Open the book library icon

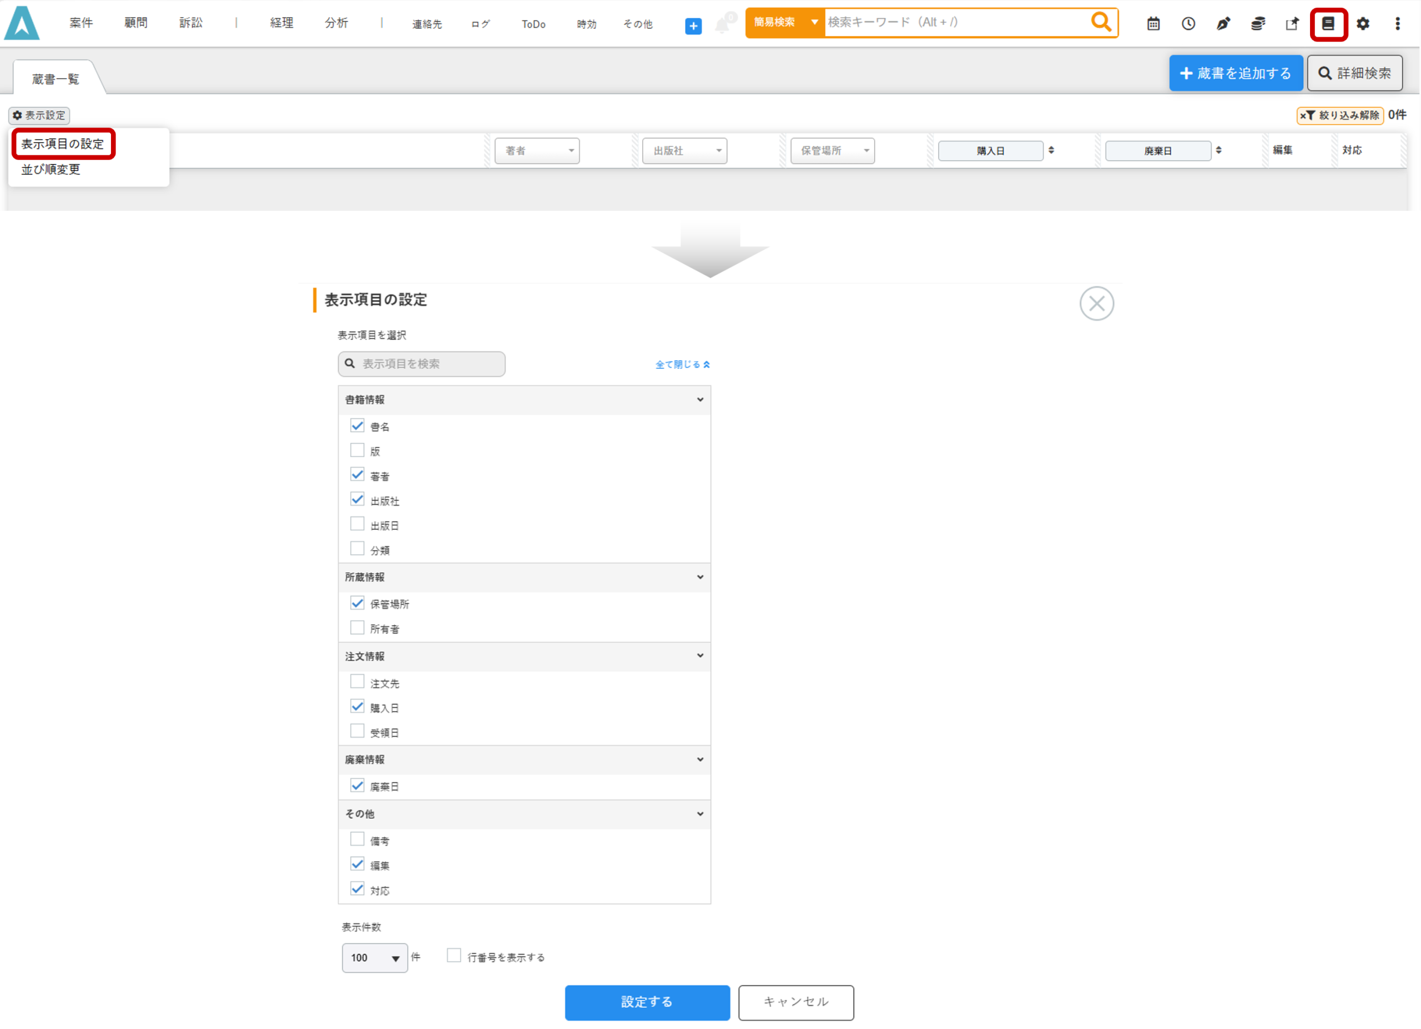point(1328,24)
